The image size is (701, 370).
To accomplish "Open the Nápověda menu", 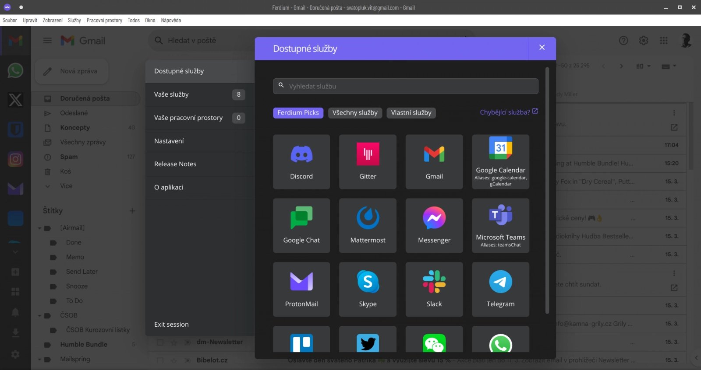I will click(171, 20).
